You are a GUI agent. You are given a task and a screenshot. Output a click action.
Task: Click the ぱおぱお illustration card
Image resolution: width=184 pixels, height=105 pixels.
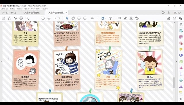(26, 69)
